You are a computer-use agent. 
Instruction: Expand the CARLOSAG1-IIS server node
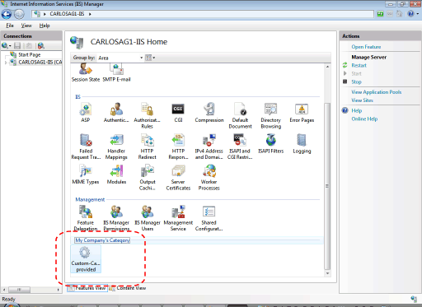coord(6,63)
